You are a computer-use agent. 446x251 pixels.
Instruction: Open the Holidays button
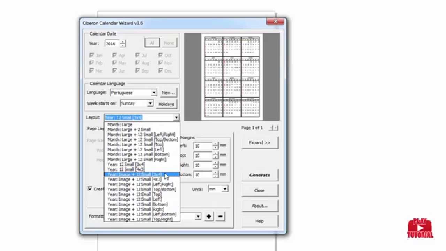(166, 104)
